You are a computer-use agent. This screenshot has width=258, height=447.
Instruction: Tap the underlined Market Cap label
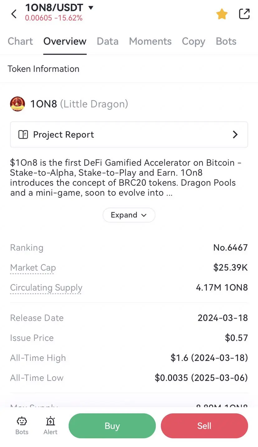(x=33, y=268)
